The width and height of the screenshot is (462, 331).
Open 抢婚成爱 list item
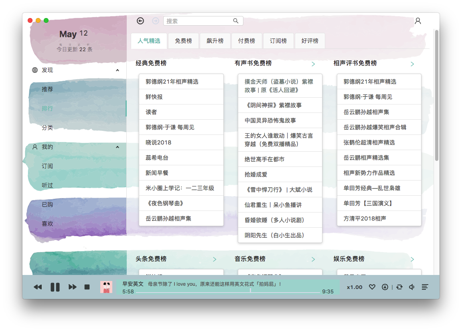[280, 175]
